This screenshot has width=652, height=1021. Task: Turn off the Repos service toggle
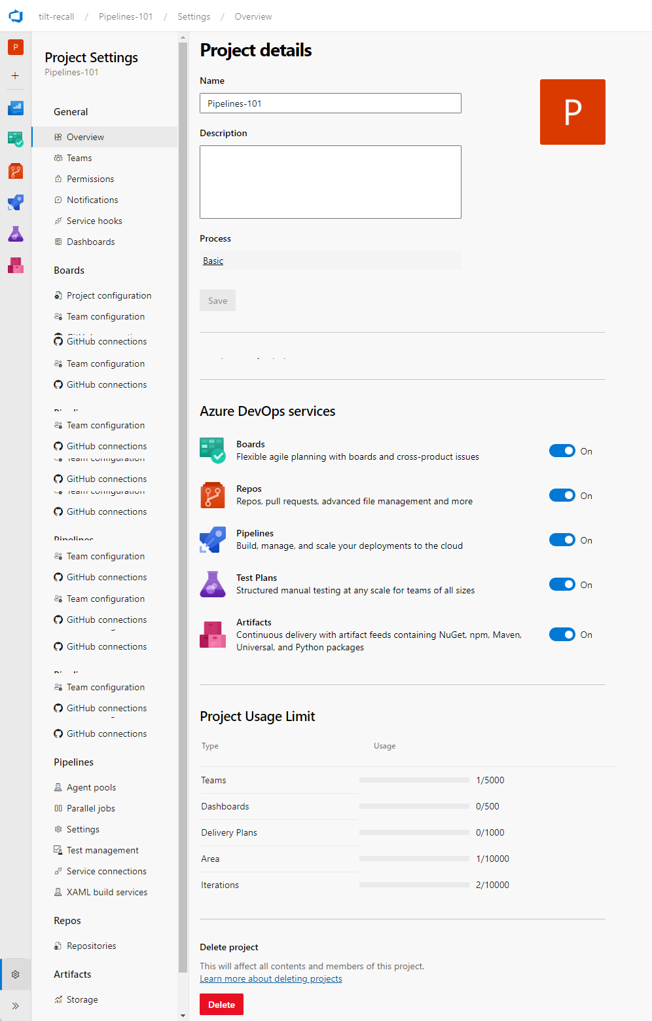pos(562,495)
